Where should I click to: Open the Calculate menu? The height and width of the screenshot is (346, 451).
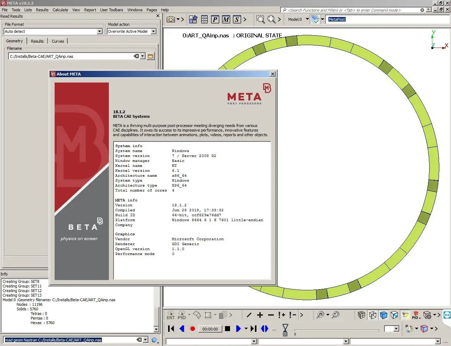pos(60,10)
